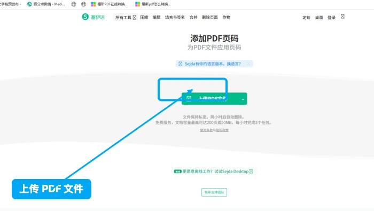Viewport: 374px width, 211px height.
Task: Open the 合并 merge tool
Action: (x=193, y=18)
